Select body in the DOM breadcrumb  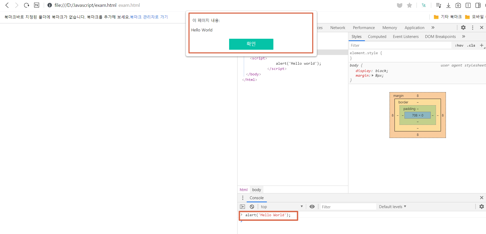pyautogui.click(x=257, y=190)
